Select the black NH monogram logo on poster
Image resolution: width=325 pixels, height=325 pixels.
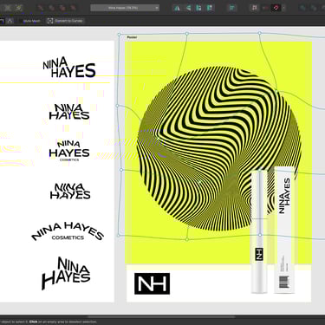pos(152,283)
